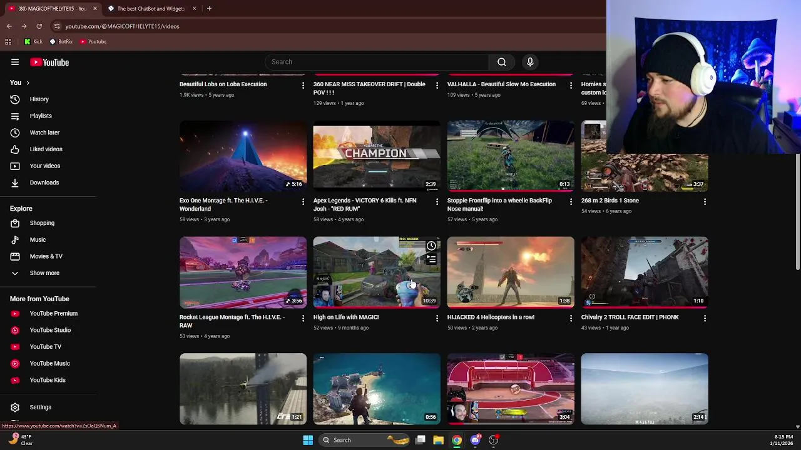The image size is (801, 450).
Task: Open Discord from the taskbar
Action: coord(475,440)
